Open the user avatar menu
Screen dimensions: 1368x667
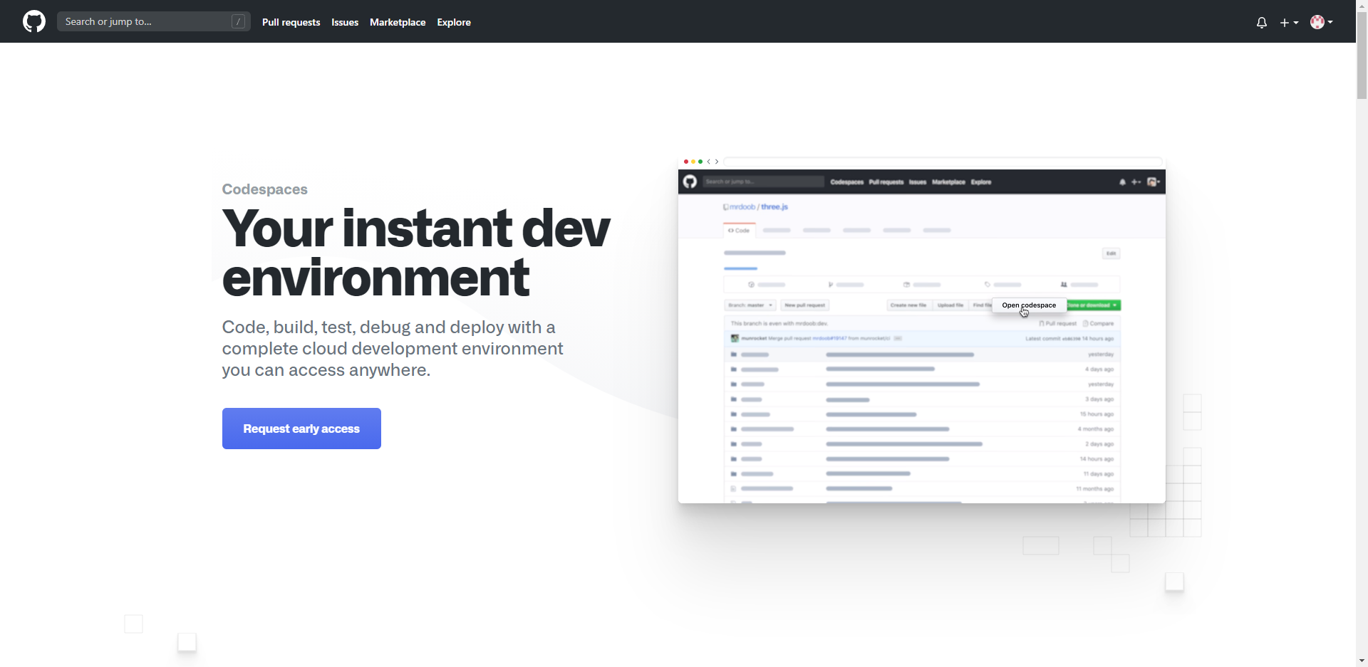pos(1322,22)
